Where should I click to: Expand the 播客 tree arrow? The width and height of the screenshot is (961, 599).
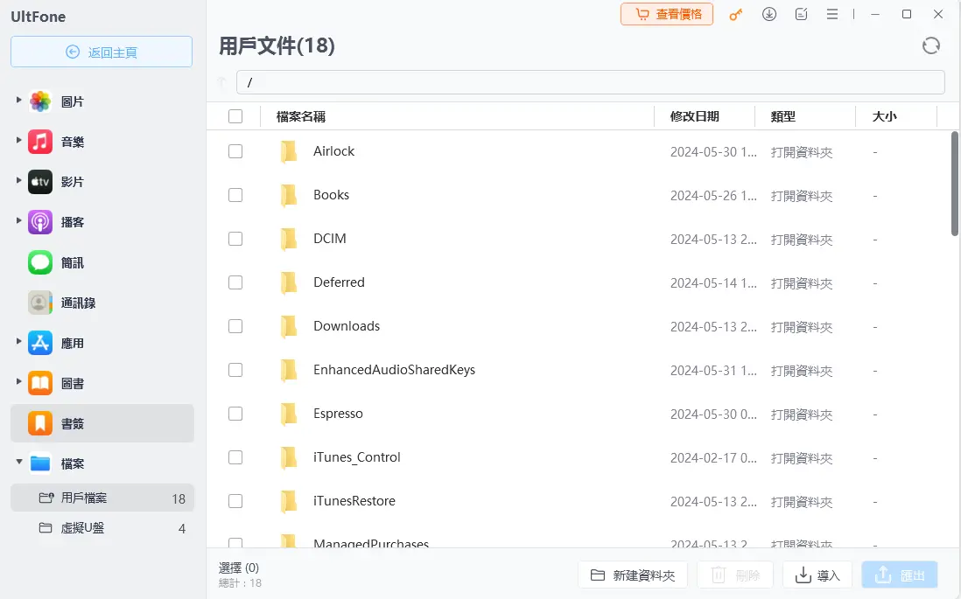18,220
